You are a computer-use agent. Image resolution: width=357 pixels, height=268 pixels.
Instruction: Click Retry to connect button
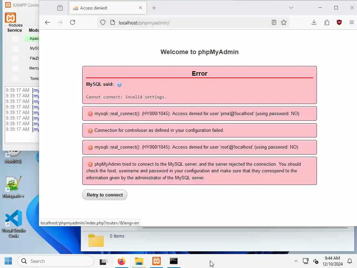click(x=105, y=195)
